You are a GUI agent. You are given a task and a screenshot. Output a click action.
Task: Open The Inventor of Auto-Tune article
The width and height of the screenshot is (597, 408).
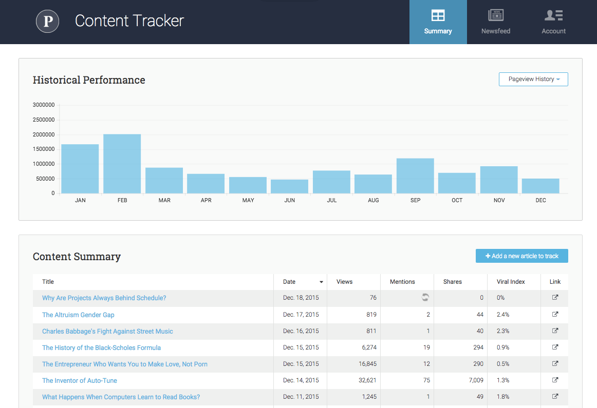pyautogui.click(x=79, y=380)
